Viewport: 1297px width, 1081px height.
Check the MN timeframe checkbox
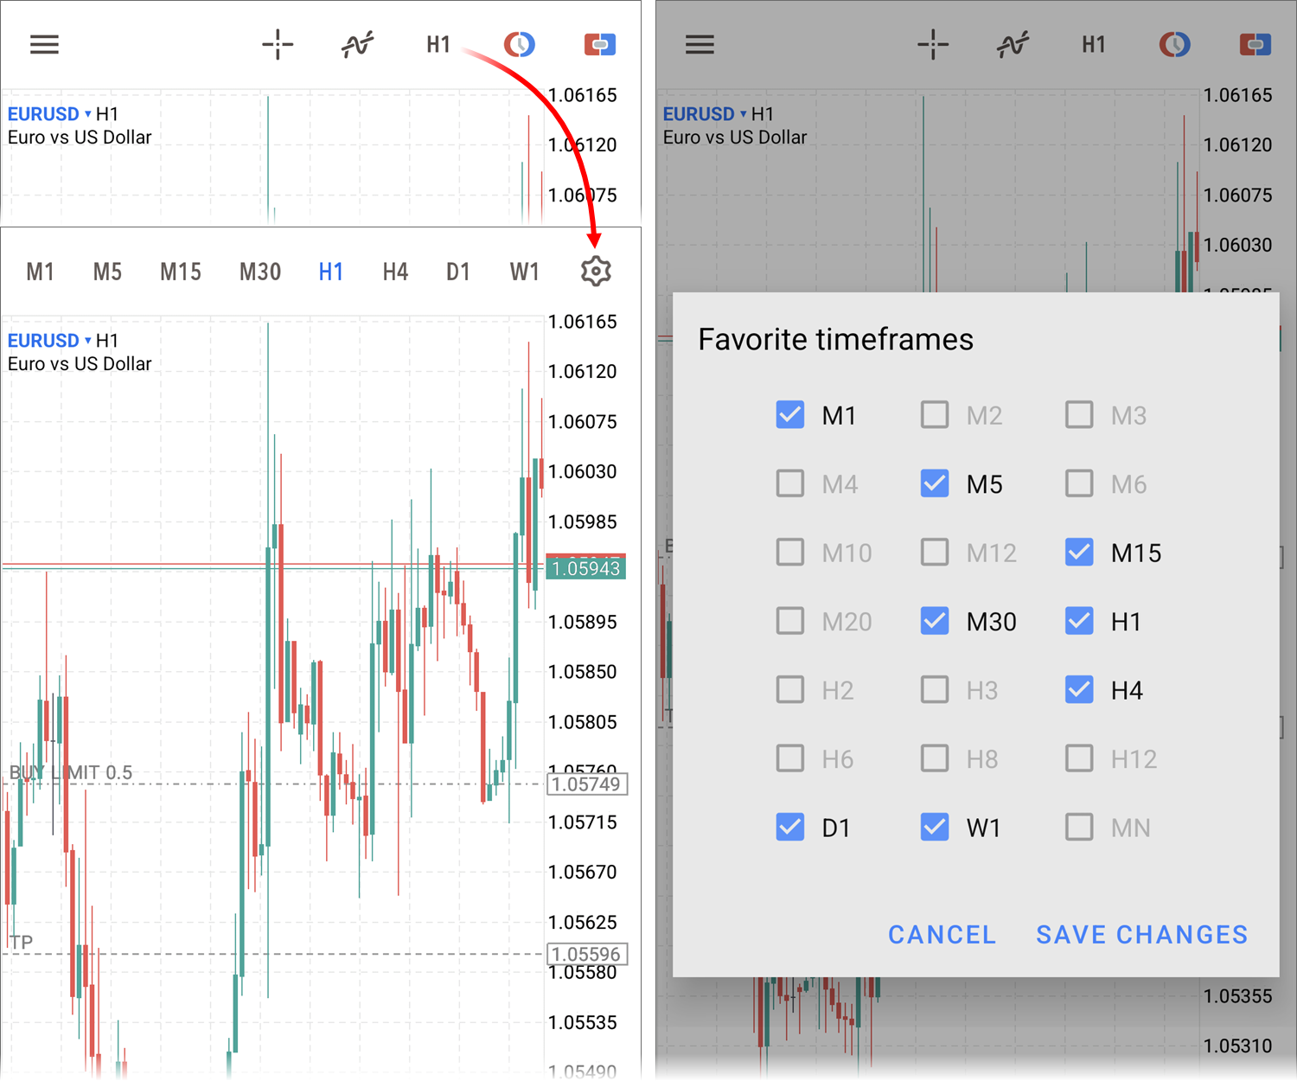pyautogui.click(x=1079, y=828)
